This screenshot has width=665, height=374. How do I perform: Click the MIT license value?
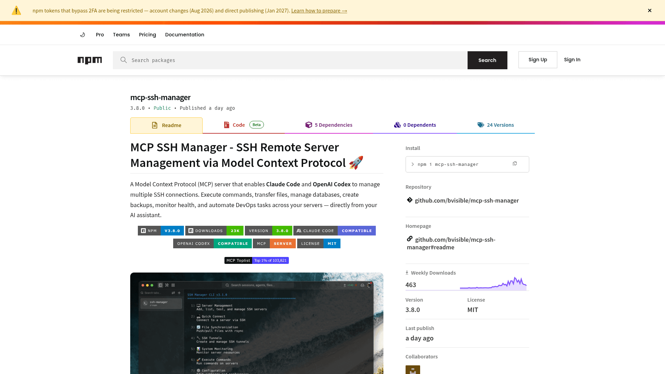[x=473, y=310]
